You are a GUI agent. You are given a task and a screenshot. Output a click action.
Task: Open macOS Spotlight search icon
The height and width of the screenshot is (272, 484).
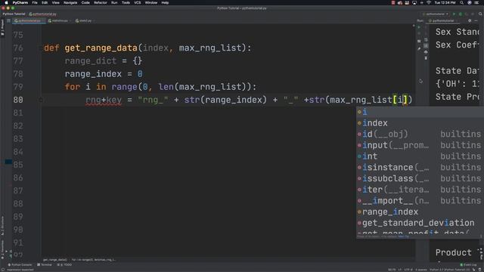[x=461, y=2]
